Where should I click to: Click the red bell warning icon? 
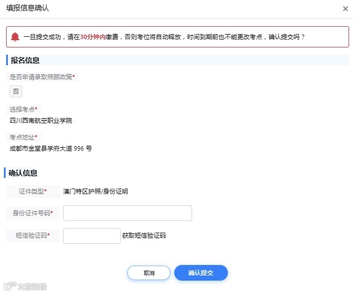[x=15, y=37]
